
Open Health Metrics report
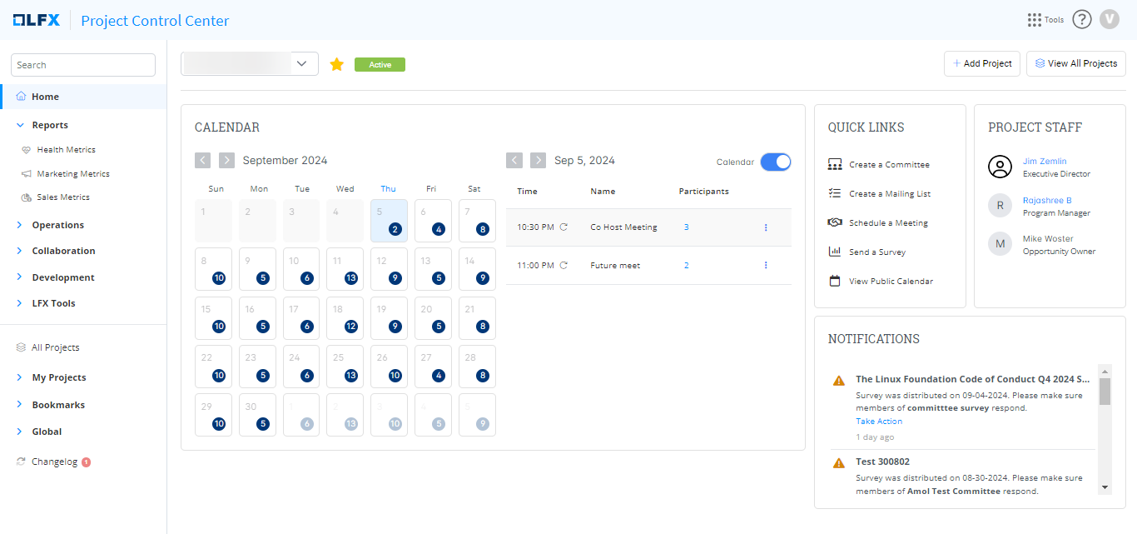[x=66, y=150]
